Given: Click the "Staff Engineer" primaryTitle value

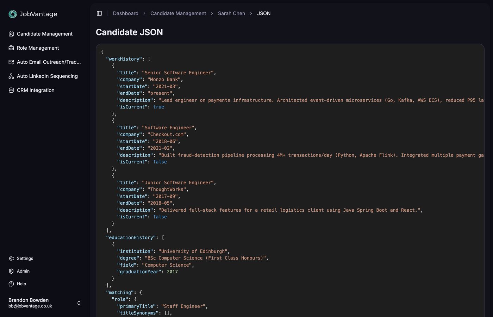Looking at the screenshot, I should coord(183,306).
